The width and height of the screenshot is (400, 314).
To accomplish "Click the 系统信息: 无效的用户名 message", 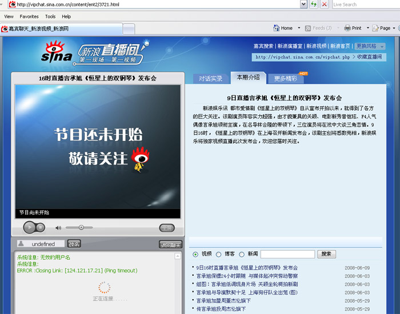I will 43,257.
